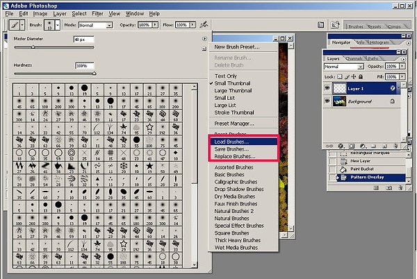Image resolution: width=417 pixels, height=279 pixels.
Task: Open the Brush tool preset picker icon
Action: (14, 25)
